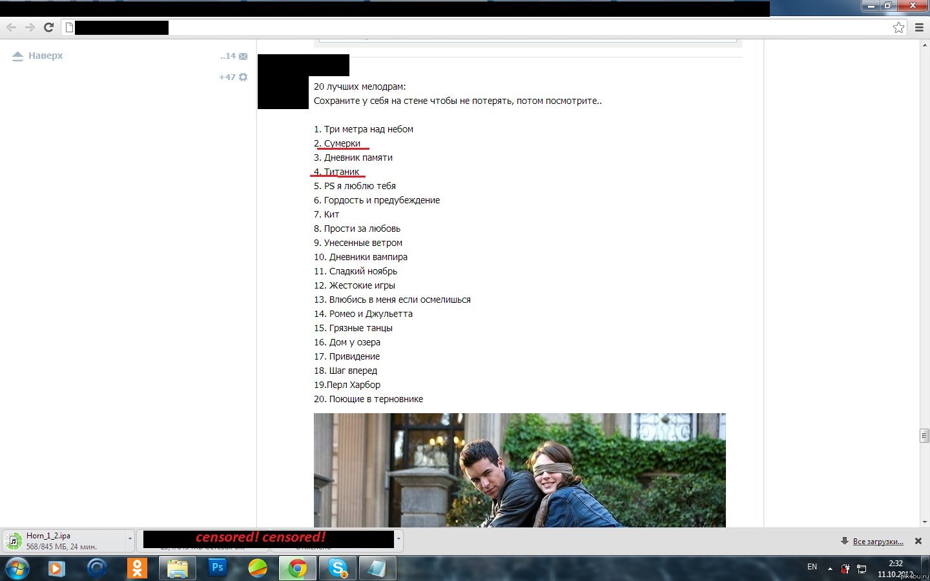The width and height of the screenshot is (930, 581).
Task: Open Windows Explorer folder in the taskbar
Action: 177,568
